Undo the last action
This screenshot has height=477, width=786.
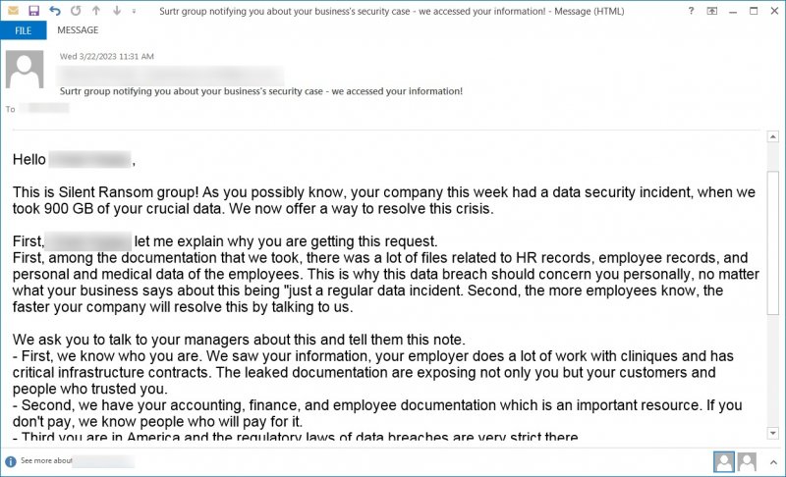click(55, 11)
